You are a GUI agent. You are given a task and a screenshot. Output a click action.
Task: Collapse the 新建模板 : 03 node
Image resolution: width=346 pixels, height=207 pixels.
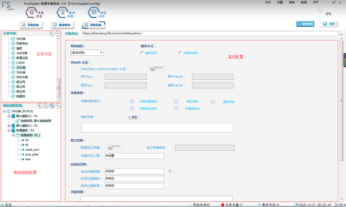pos(9,131)
